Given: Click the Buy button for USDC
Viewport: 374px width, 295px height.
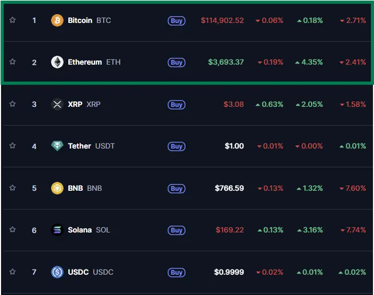Looking at the screenshot, I should 177,273.
